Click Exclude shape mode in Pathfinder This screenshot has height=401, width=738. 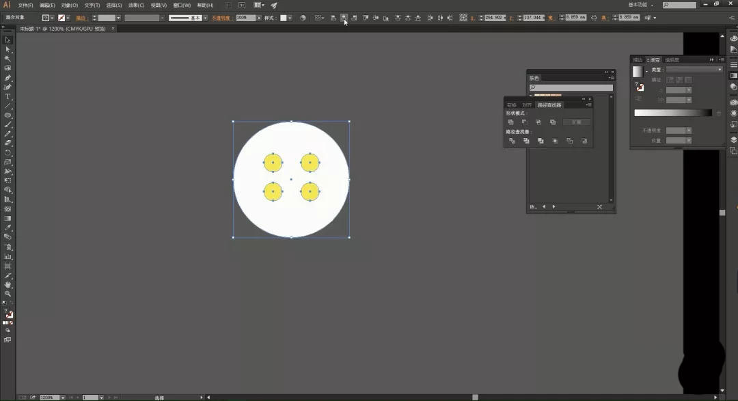coord(553,122)
